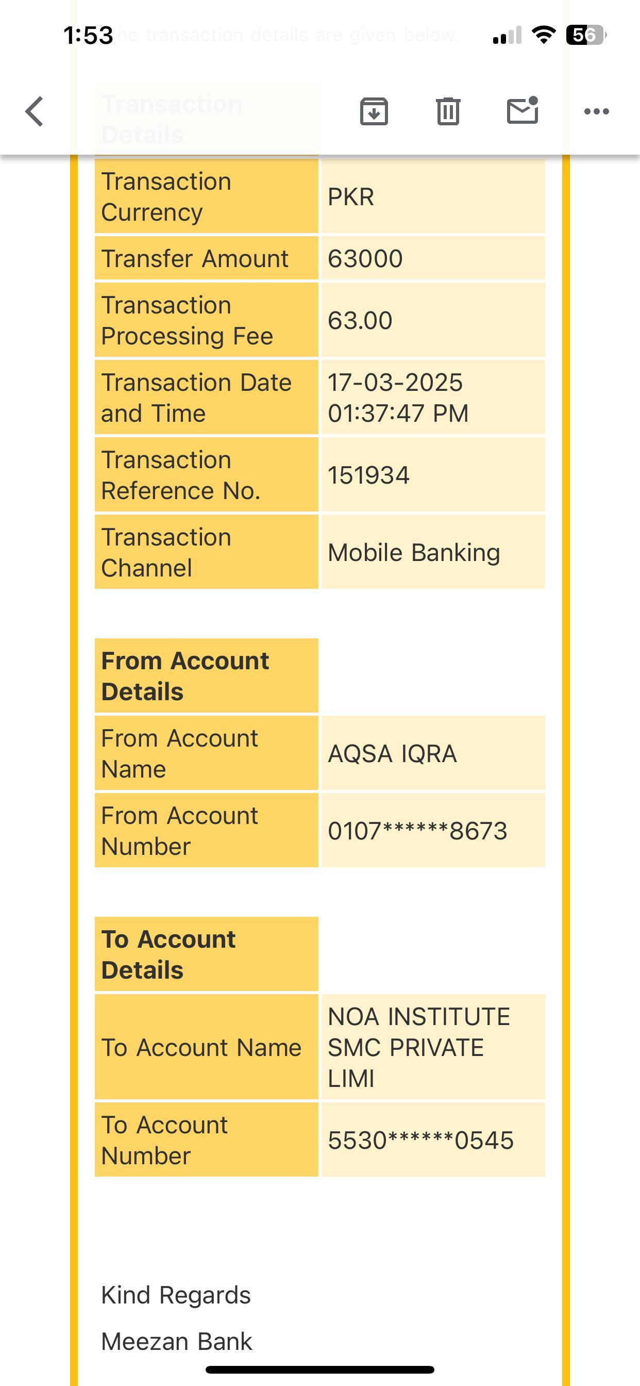The height and width of the screenshot is (1386, 640).
Task: Select the transaction reference number 151934
Action: [369, 475]
